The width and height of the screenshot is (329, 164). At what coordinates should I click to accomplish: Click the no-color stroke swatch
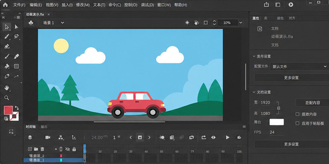(14, 116)
